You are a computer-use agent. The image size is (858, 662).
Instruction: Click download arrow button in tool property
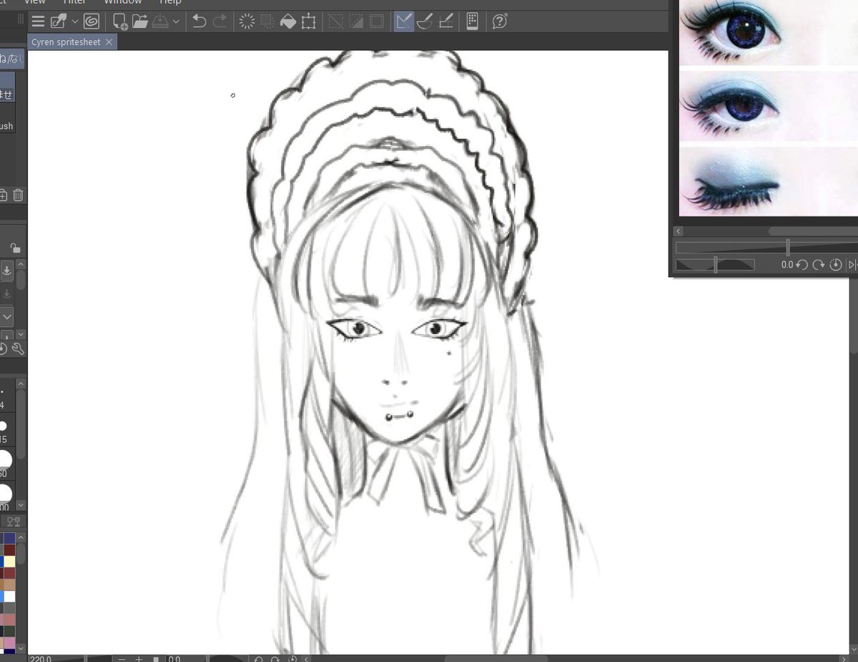6,271
